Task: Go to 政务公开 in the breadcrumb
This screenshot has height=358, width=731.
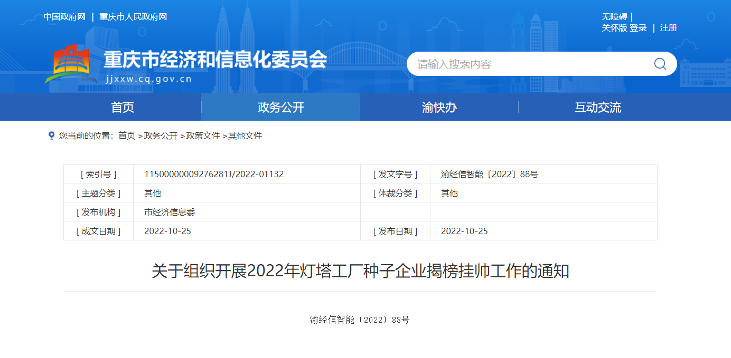Action: coord(161,136)
